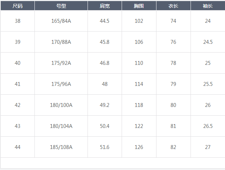Click sleeve length value 24.5
This screenshot has width=225, height=170.
[208, 42]
